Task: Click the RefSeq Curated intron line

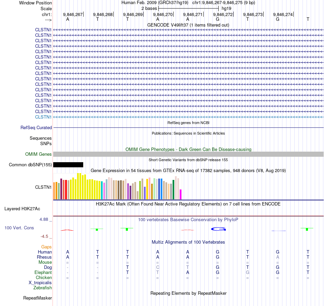Action: tap(189, 127)
